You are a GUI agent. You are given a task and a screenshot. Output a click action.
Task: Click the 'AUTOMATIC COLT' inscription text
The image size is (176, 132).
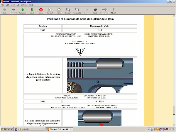[x=80, y=41]
